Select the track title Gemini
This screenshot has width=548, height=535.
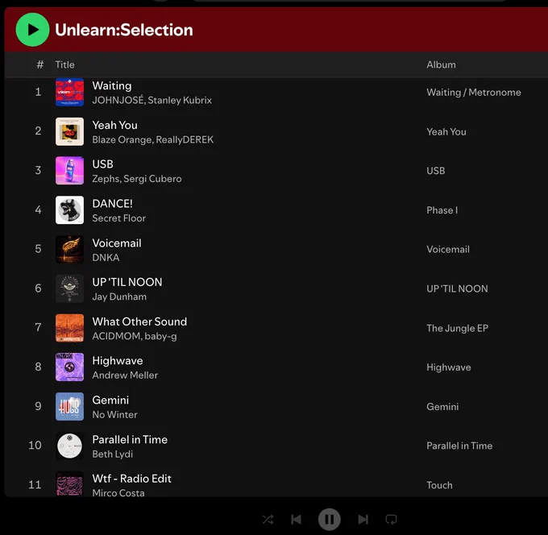point(110,400)
